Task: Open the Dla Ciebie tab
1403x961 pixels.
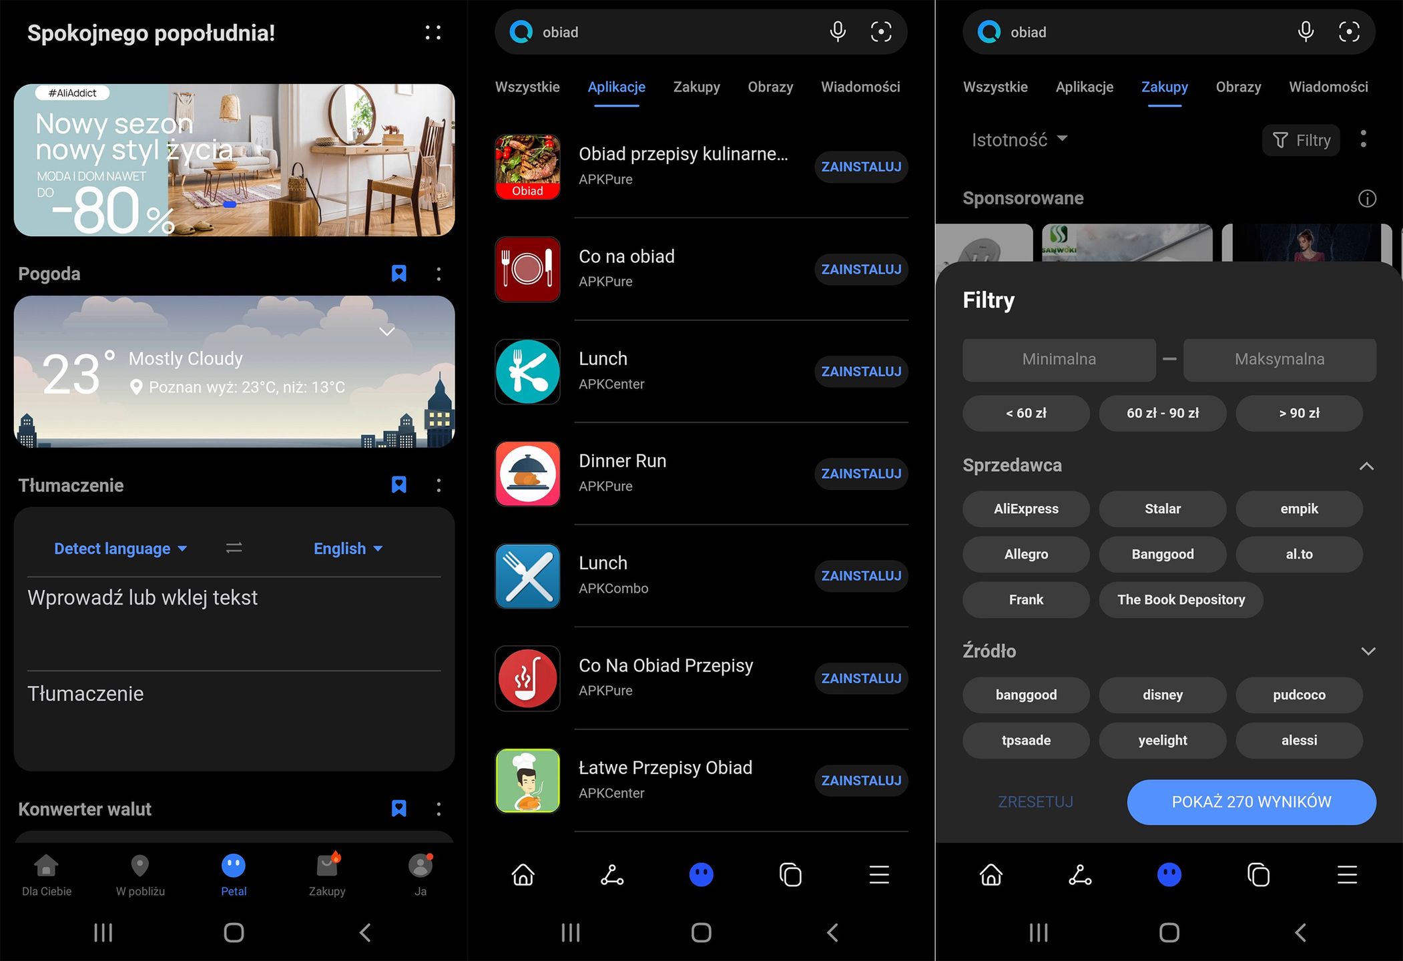Action: coord(47,875)
